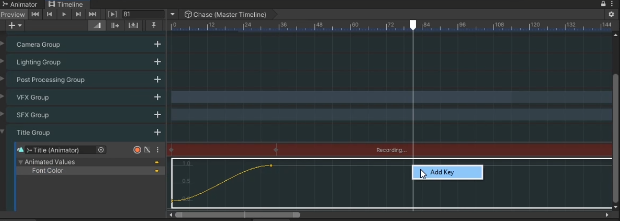Toggle the Play Range mode icon
This screenshot has width=620, height=221.
pyautogui.click(x=113, y=14)
